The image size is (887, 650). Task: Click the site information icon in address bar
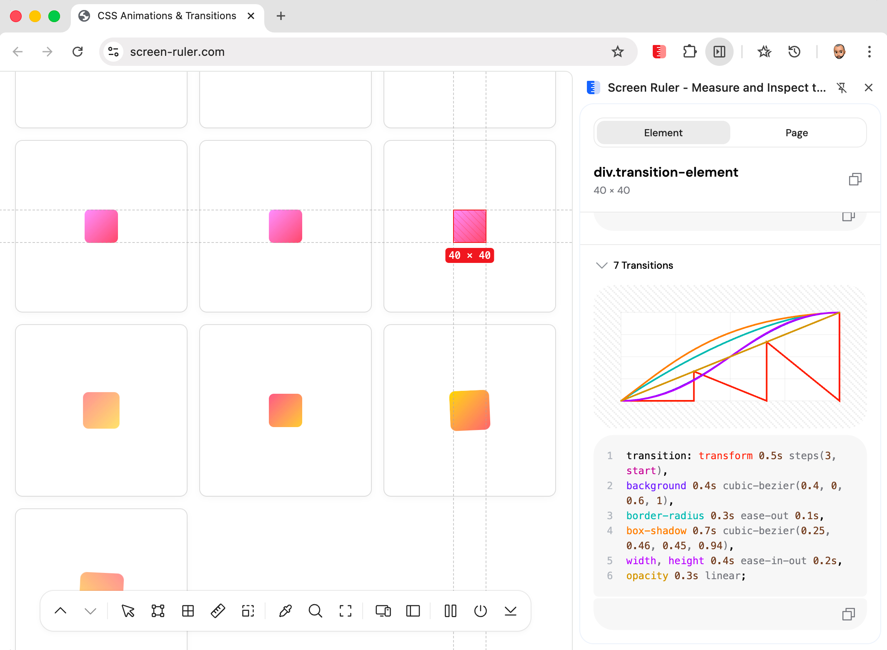coord(113,52)
